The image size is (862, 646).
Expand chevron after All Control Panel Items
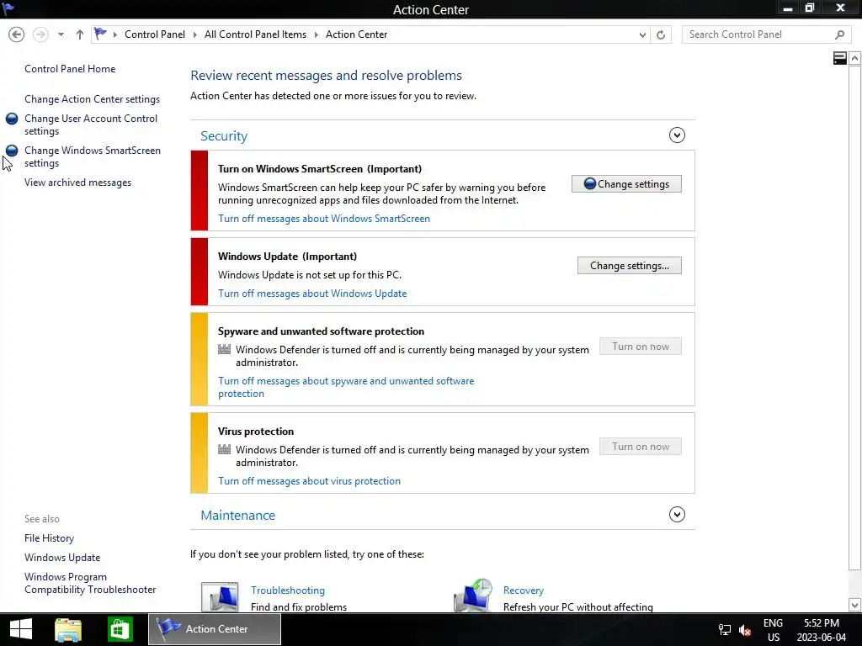coord(317,34)
